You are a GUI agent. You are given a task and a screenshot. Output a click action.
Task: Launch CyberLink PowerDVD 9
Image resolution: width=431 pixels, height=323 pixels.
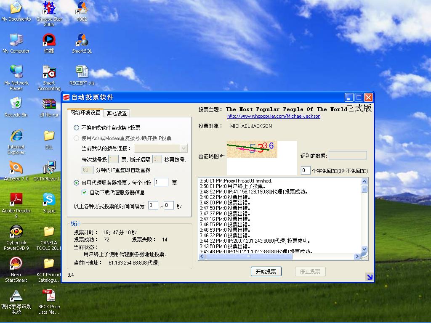coord(16,232)
